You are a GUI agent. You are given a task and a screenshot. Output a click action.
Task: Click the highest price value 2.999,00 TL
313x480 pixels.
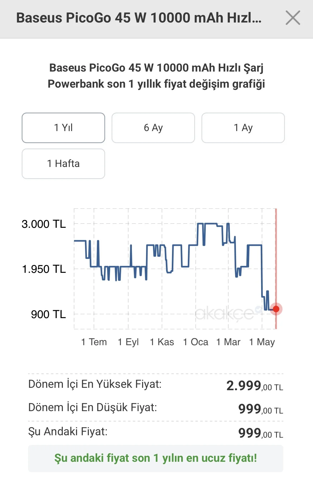pyautogui.click(x=255, y=386)
